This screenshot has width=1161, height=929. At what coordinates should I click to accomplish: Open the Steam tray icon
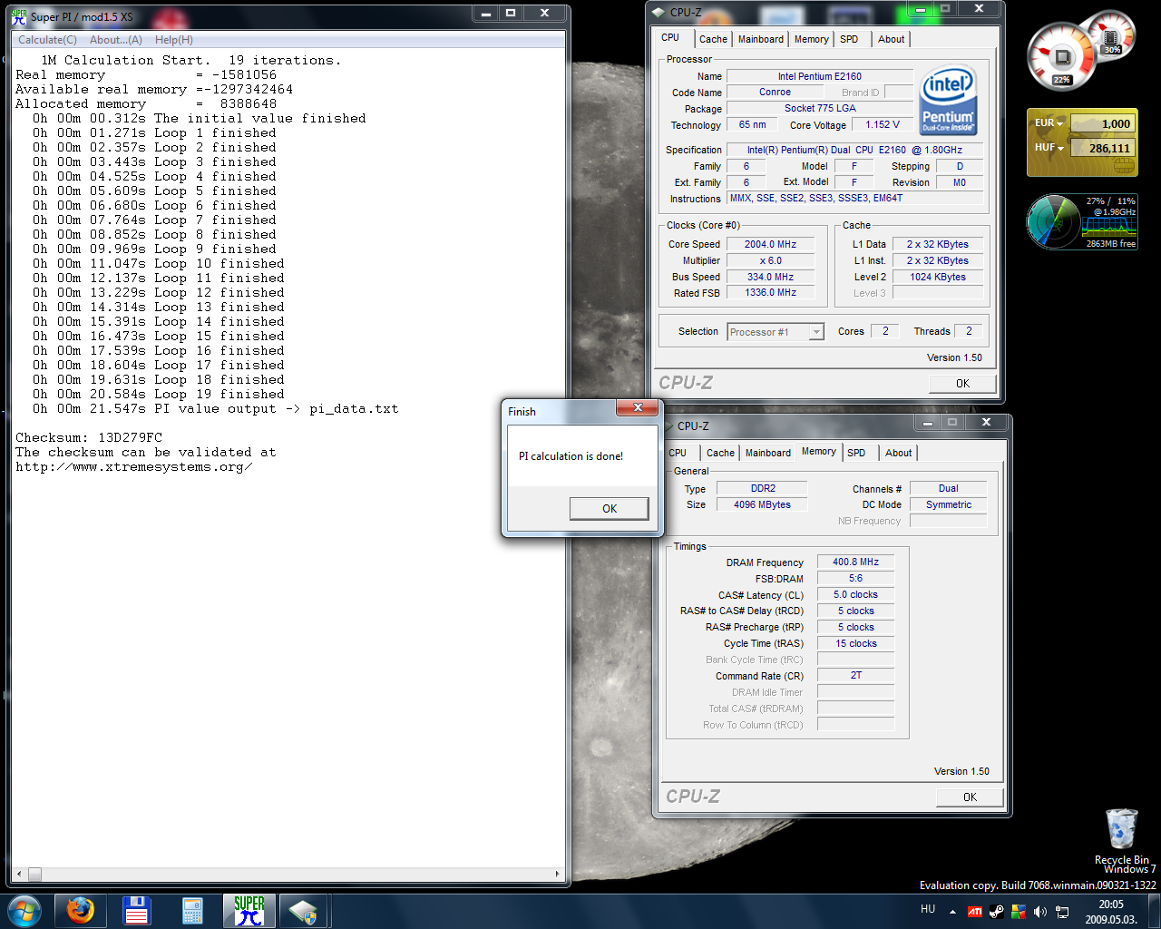pyautogui.click(x=997, y=912)
